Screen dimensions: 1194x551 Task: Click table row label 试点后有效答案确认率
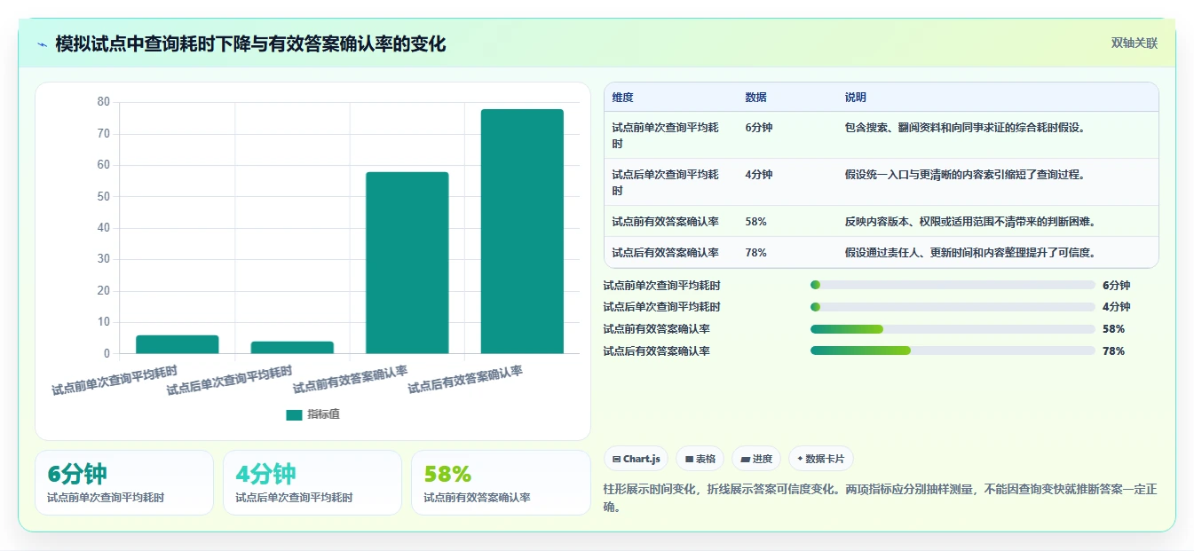point(665,252)
